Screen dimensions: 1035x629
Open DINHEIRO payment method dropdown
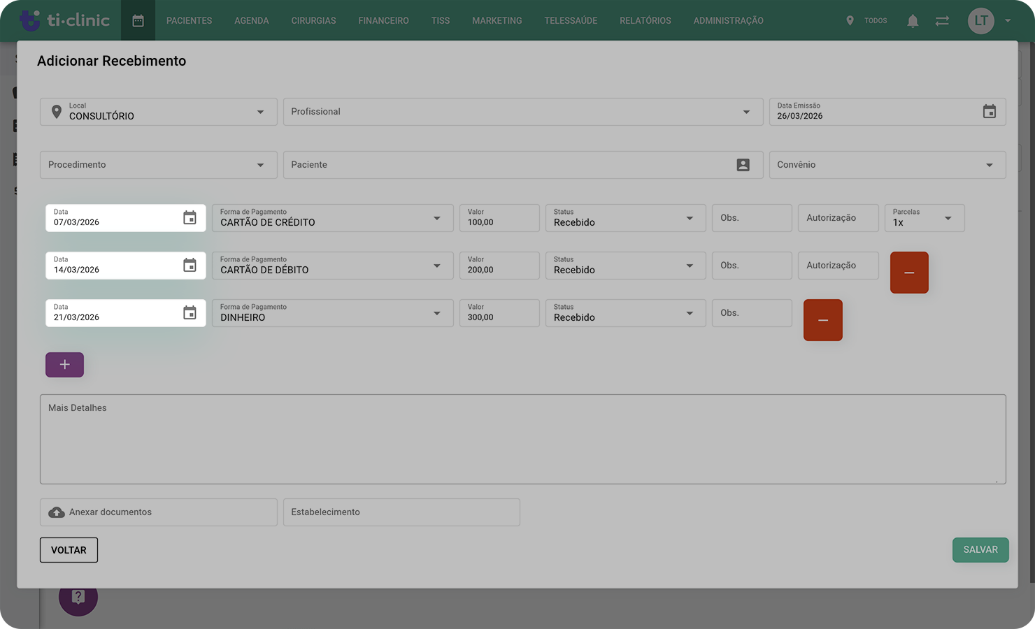coord(333,313)
